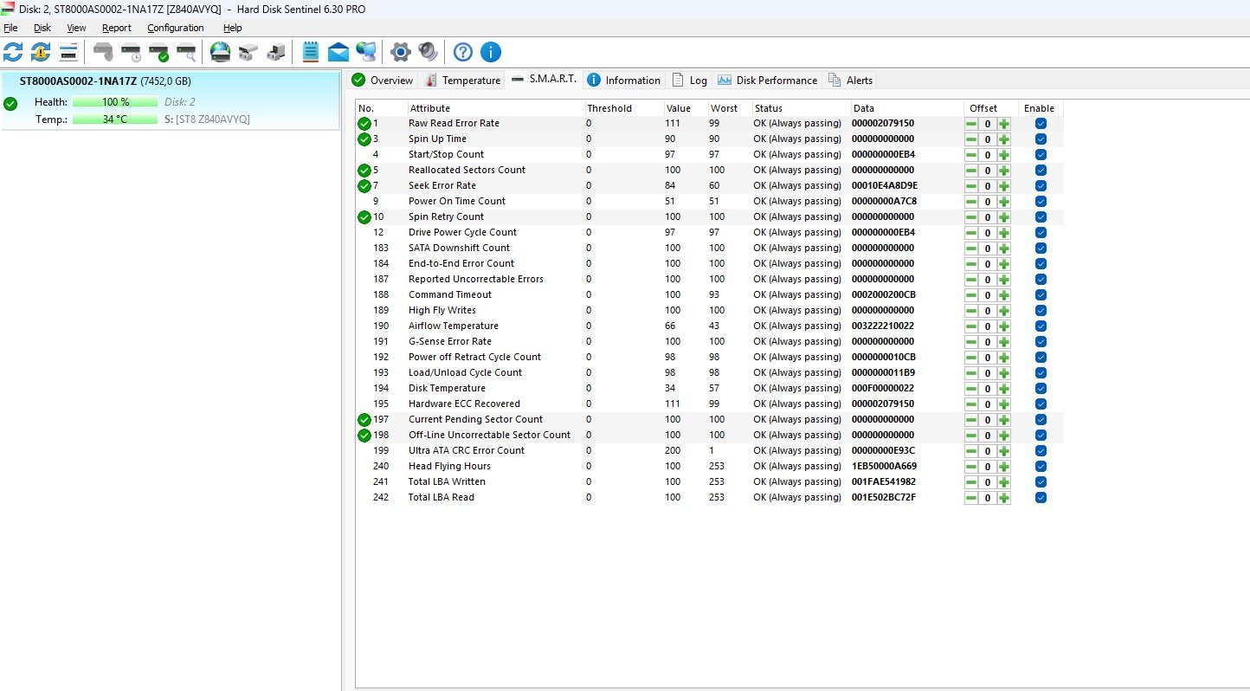Image resolution: width=1250 pixels, height=691 pixels.
Task: Click the disk with green checkmark icon
Action: tap(159, 52)
